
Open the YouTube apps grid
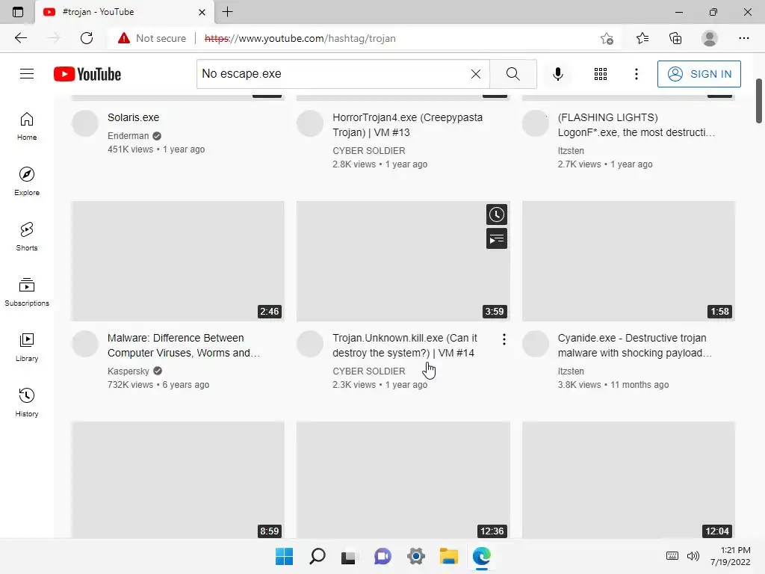601,74
